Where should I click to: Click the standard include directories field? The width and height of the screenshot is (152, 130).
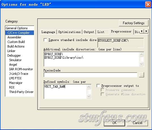pos(121,43)
